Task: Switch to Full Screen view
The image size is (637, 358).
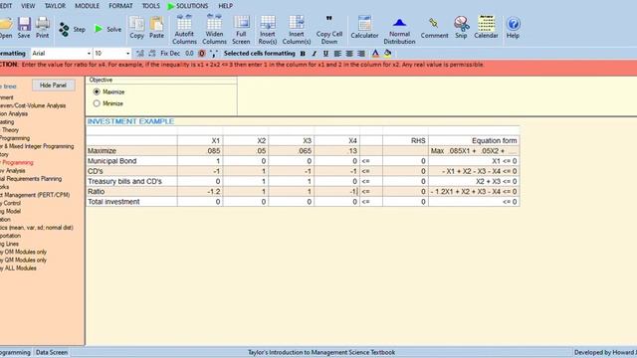Action: tap(241, 29)
